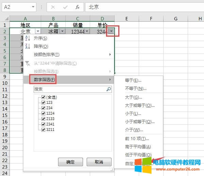Screen dimensions: 204x176
Task: Click the sort ascending A-Z icon
Action: (28, 39)
